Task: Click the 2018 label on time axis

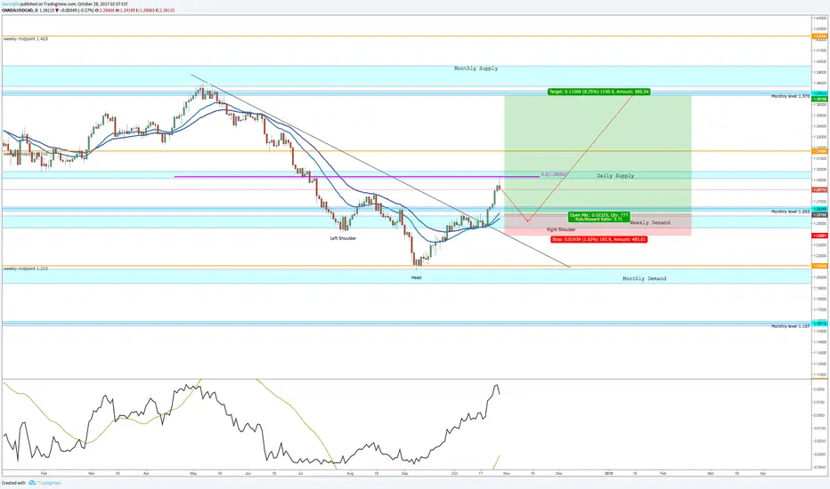Action: point(609,474)
